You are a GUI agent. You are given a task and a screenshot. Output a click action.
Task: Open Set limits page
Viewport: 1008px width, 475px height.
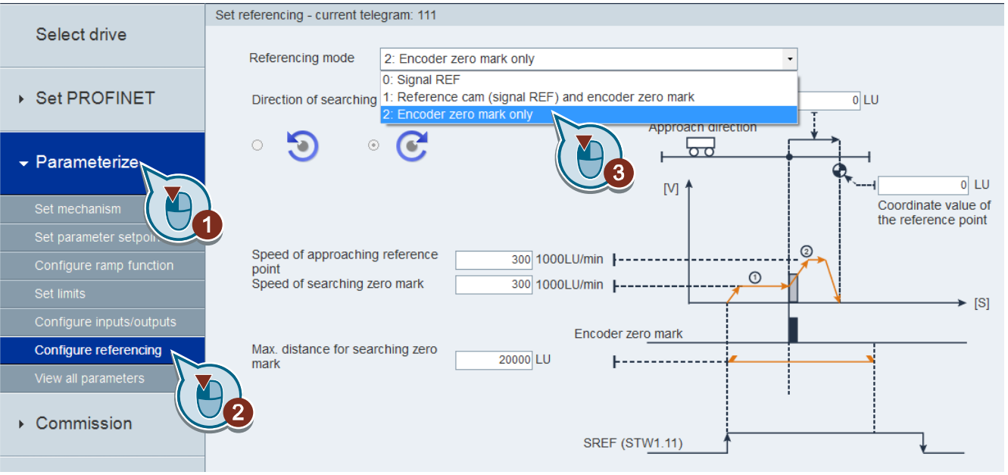pos(102,294)
